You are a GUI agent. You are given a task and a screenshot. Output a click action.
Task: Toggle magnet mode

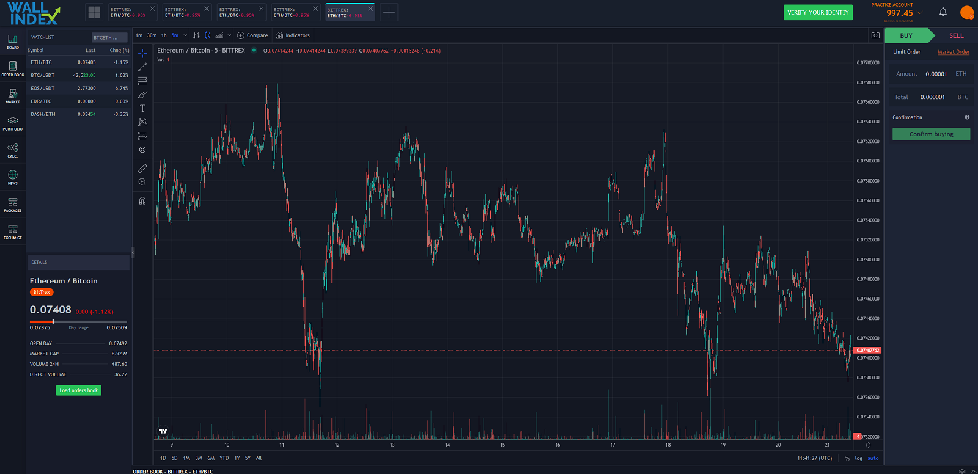[x=142, y=200]
